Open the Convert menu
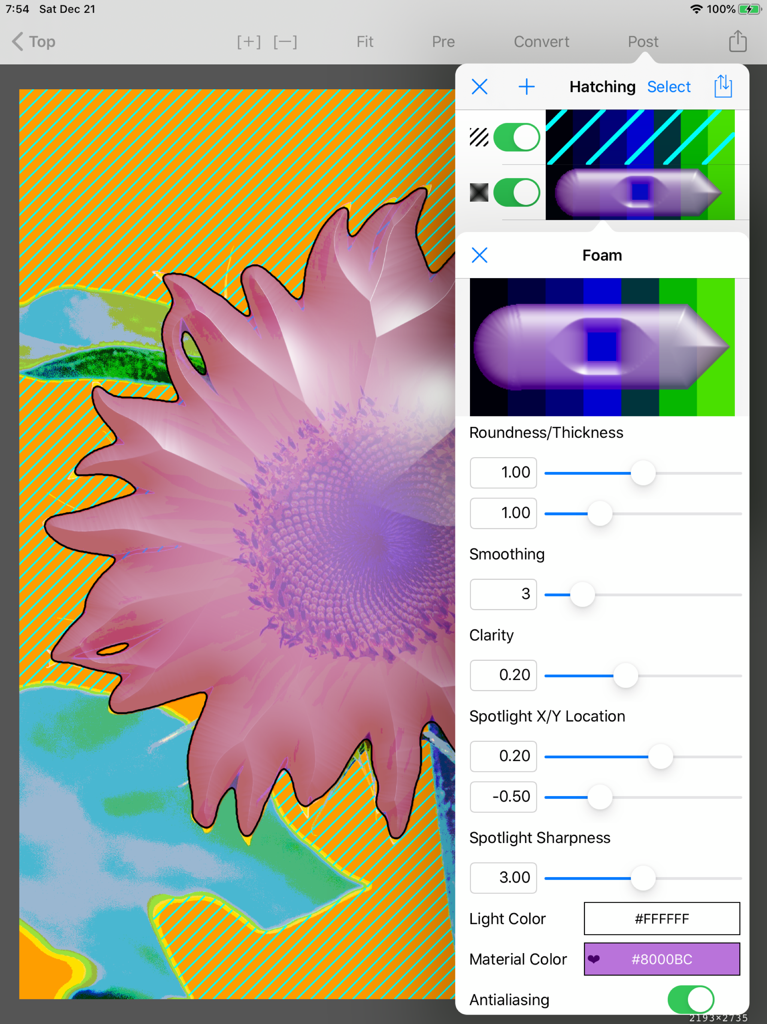Image resolution: width=767 pixels, height=1024 pixels. (541, 42)
